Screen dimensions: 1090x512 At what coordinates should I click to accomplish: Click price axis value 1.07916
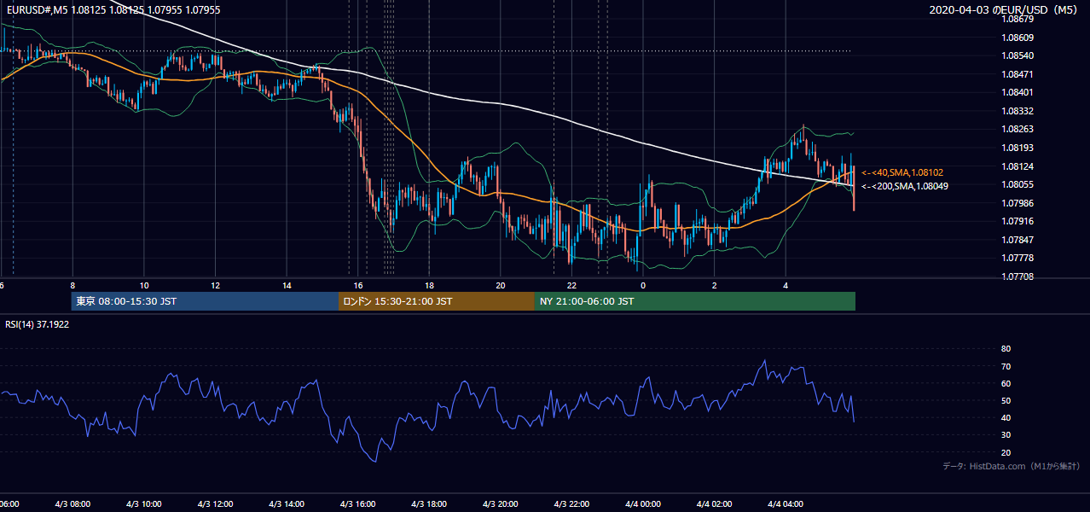tap(1017, 222)
